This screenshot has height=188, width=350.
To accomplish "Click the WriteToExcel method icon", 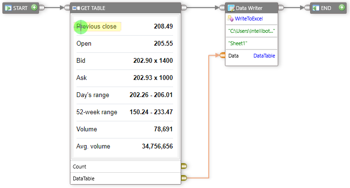I will 231,19.
